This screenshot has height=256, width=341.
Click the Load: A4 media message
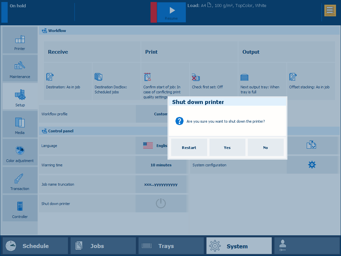(x=227, y=5)
